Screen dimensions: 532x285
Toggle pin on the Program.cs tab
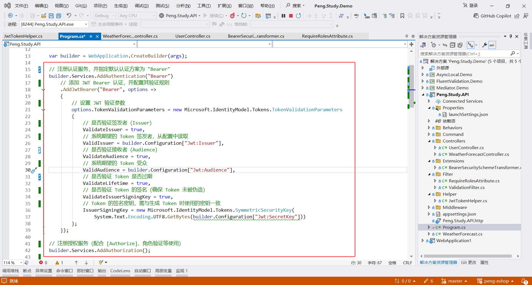(x=91, y=36)
